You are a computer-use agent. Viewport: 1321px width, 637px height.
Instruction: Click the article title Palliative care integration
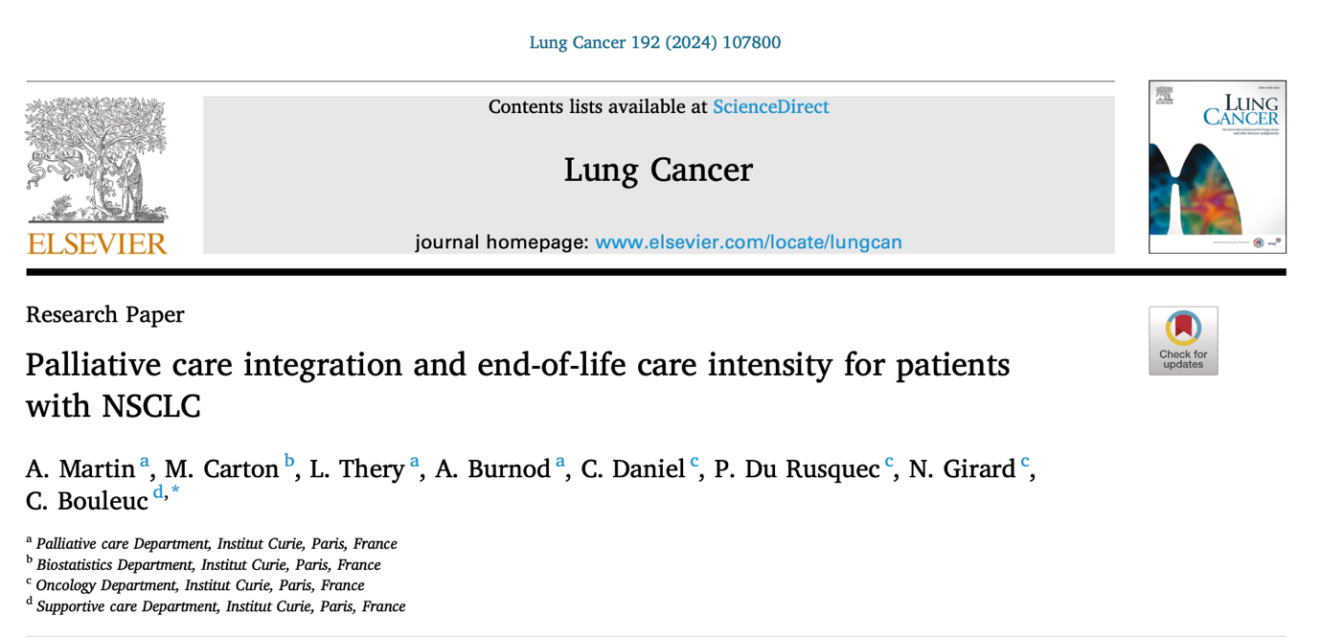(517, 385)
